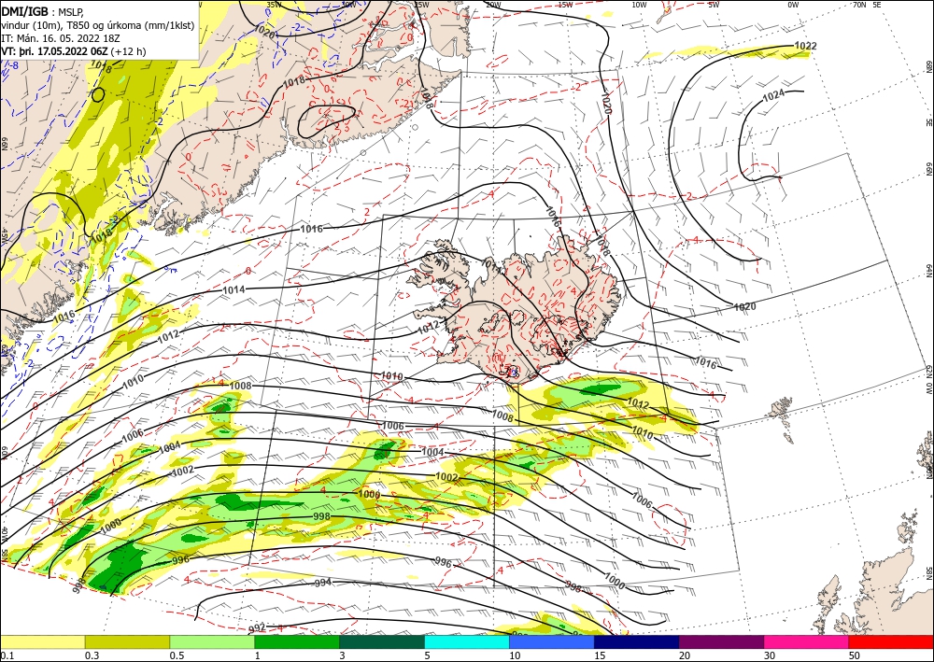Click the 'VT: þri. 17.05.2022 06Z (+12 h)' line
Image resolution: width=934 pixels, height=662 pixels.
[73, 51]
